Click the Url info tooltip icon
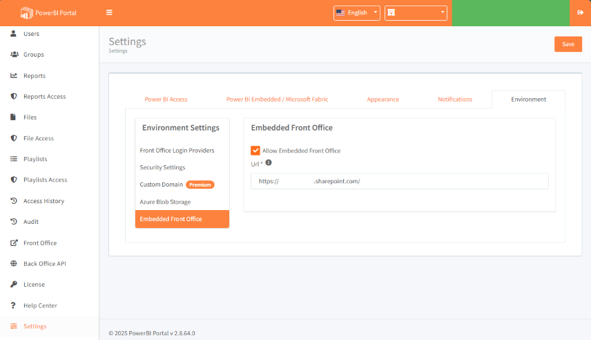Viewport: 591px width, 340px height. point(269,163)
